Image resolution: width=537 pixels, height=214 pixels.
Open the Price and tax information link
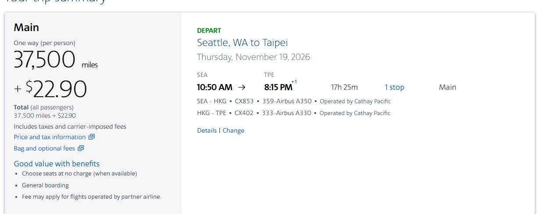point(50,137)
